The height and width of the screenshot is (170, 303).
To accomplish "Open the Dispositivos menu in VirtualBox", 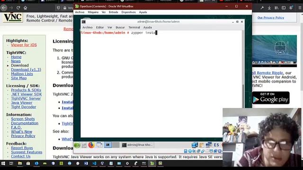I will click(128, 12).
